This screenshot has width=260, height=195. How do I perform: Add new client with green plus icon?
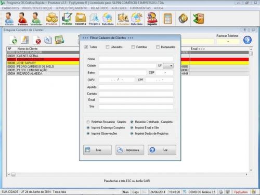pyautogui.click(x=14, y=40)
